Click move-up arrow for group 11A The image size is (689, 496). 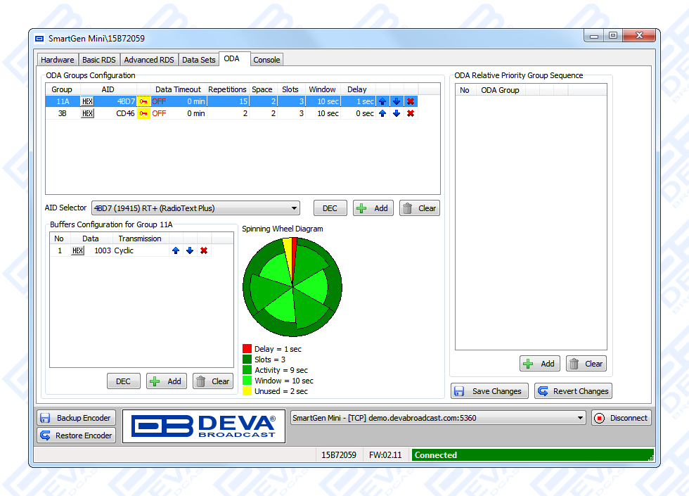coord(382,101)
